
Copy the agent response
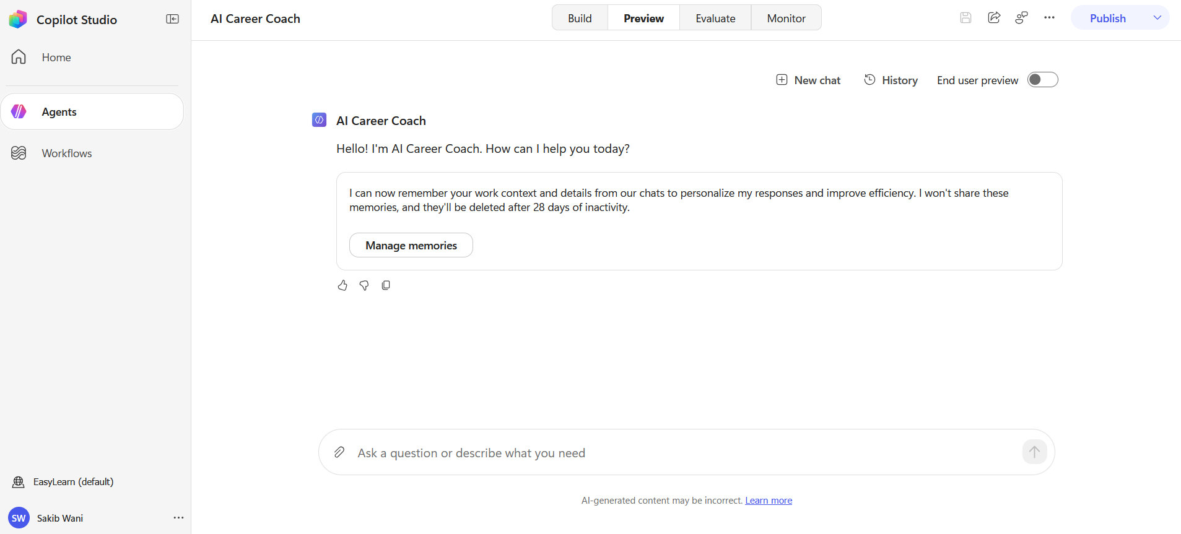pyautogui.click(x=386, y=285)
